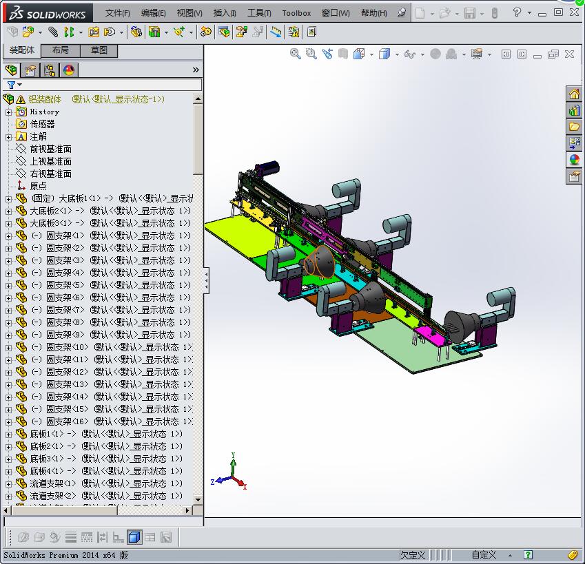Click Zoom to Area magnifier icon
This screenshot has width=585, height=564.
(x=311, y=54)
